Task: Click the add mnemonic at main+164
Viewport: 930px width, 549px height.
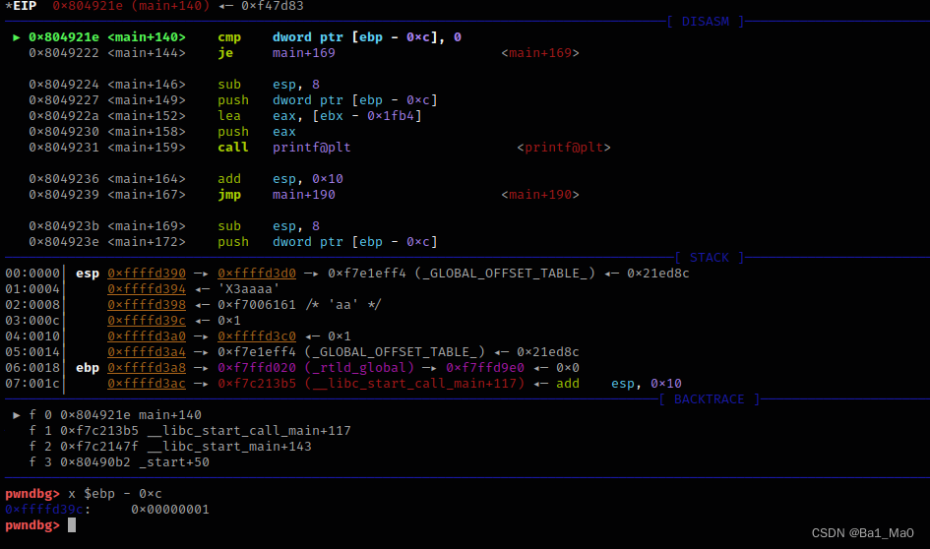Action: [x=229, y=178]
